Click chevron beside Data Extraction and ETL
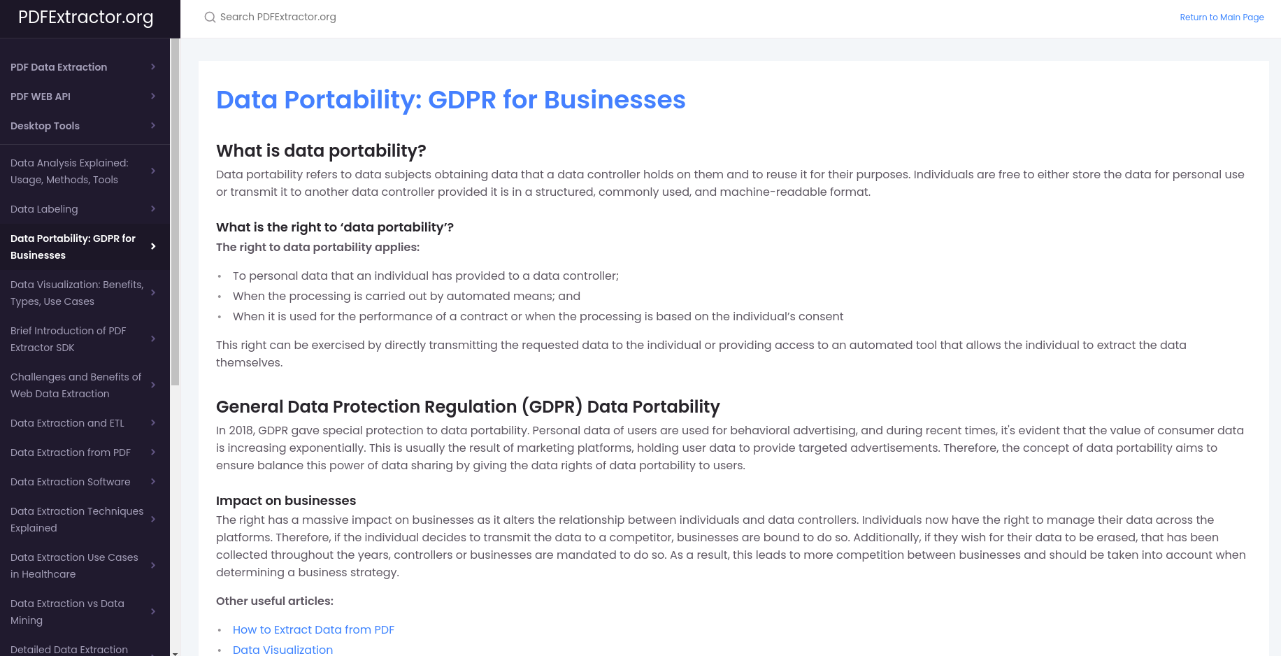Image resolution: width=1281 pixels, height=656 pixels. pos(153,423)
